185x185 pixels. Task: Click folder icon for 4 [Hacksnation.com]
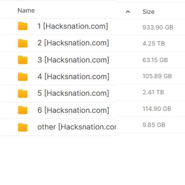23,76
